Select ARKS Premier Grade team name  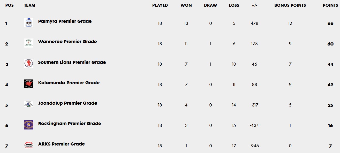[62, 144]
